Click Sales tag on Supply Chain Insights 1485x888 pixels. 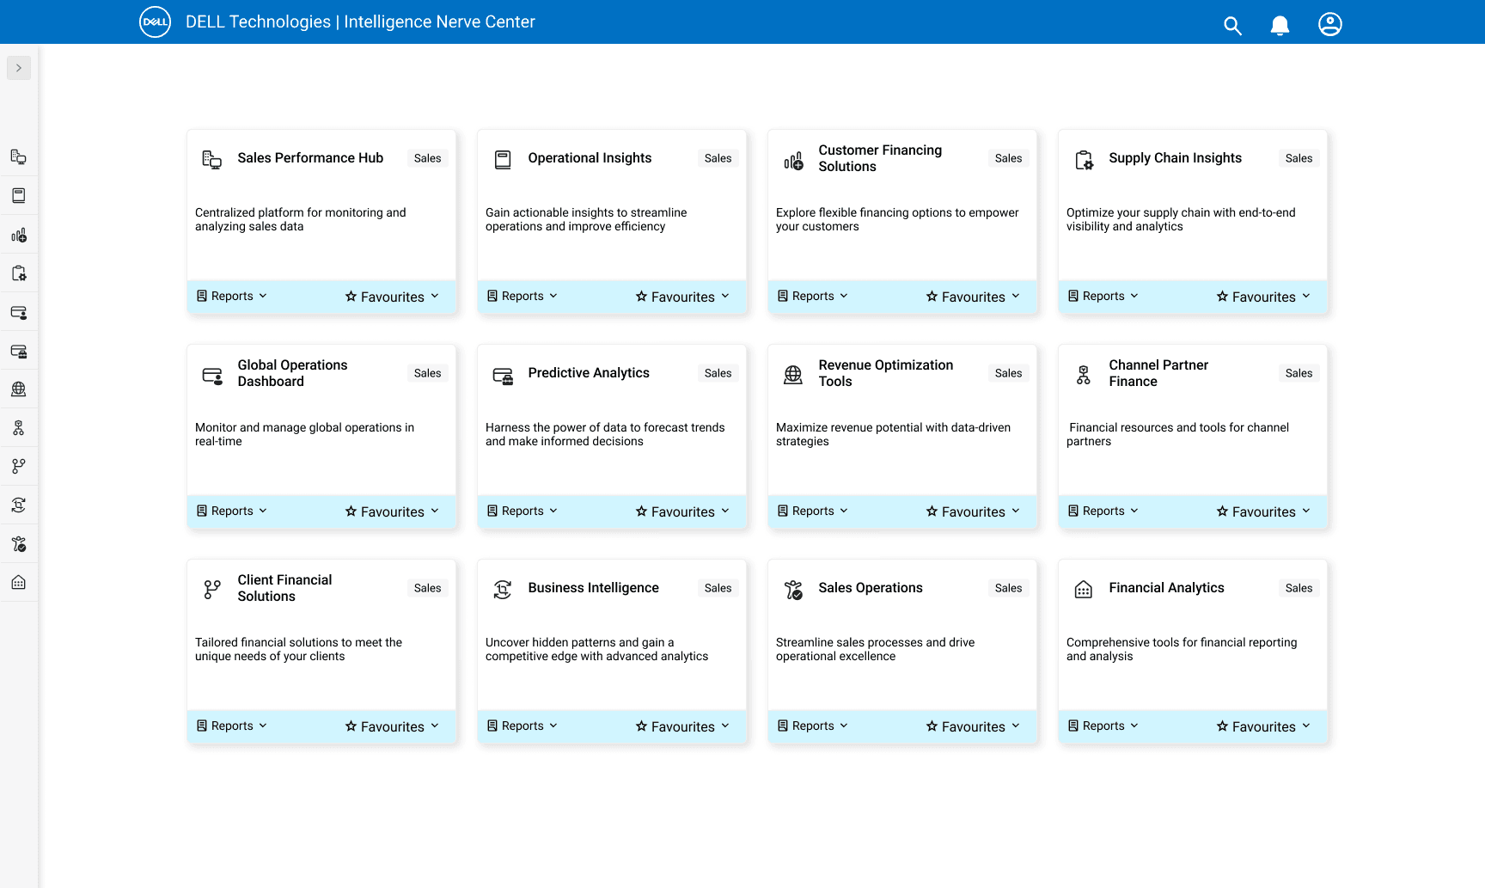[1299, 158]
